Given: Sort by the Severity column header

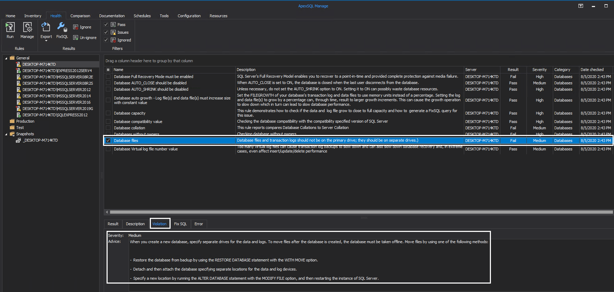Looking at the screenshot, I should coord(539,70).
